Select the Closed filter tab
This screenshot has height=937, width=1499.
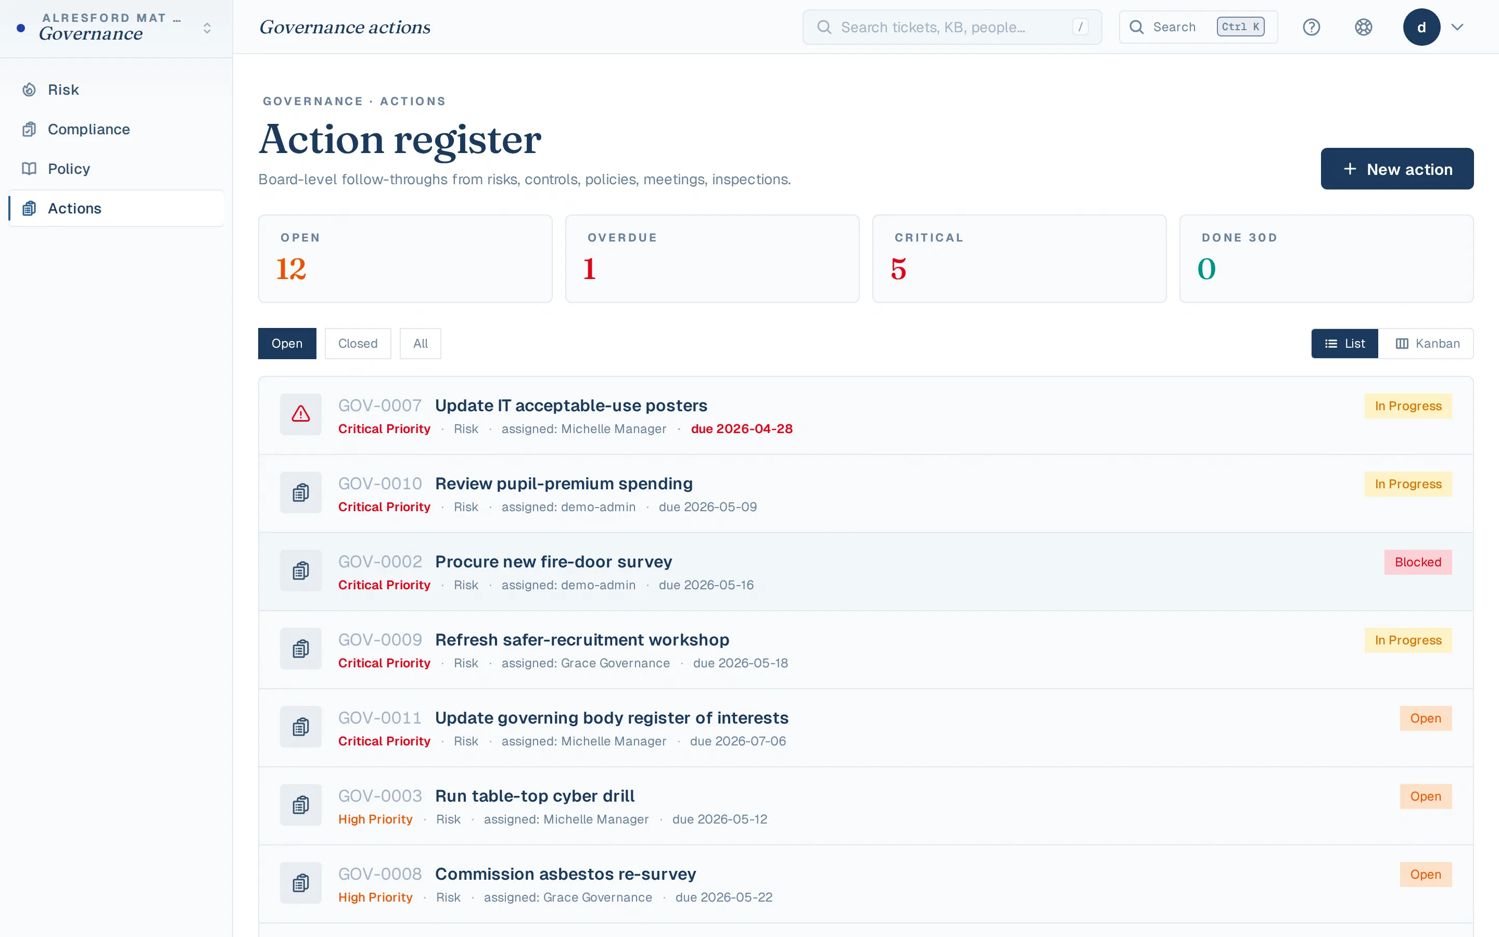click(358, 344)
